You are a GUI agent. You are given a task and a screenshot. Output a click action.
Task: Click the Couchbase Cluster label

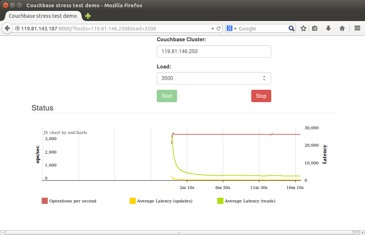click(181, 39)
